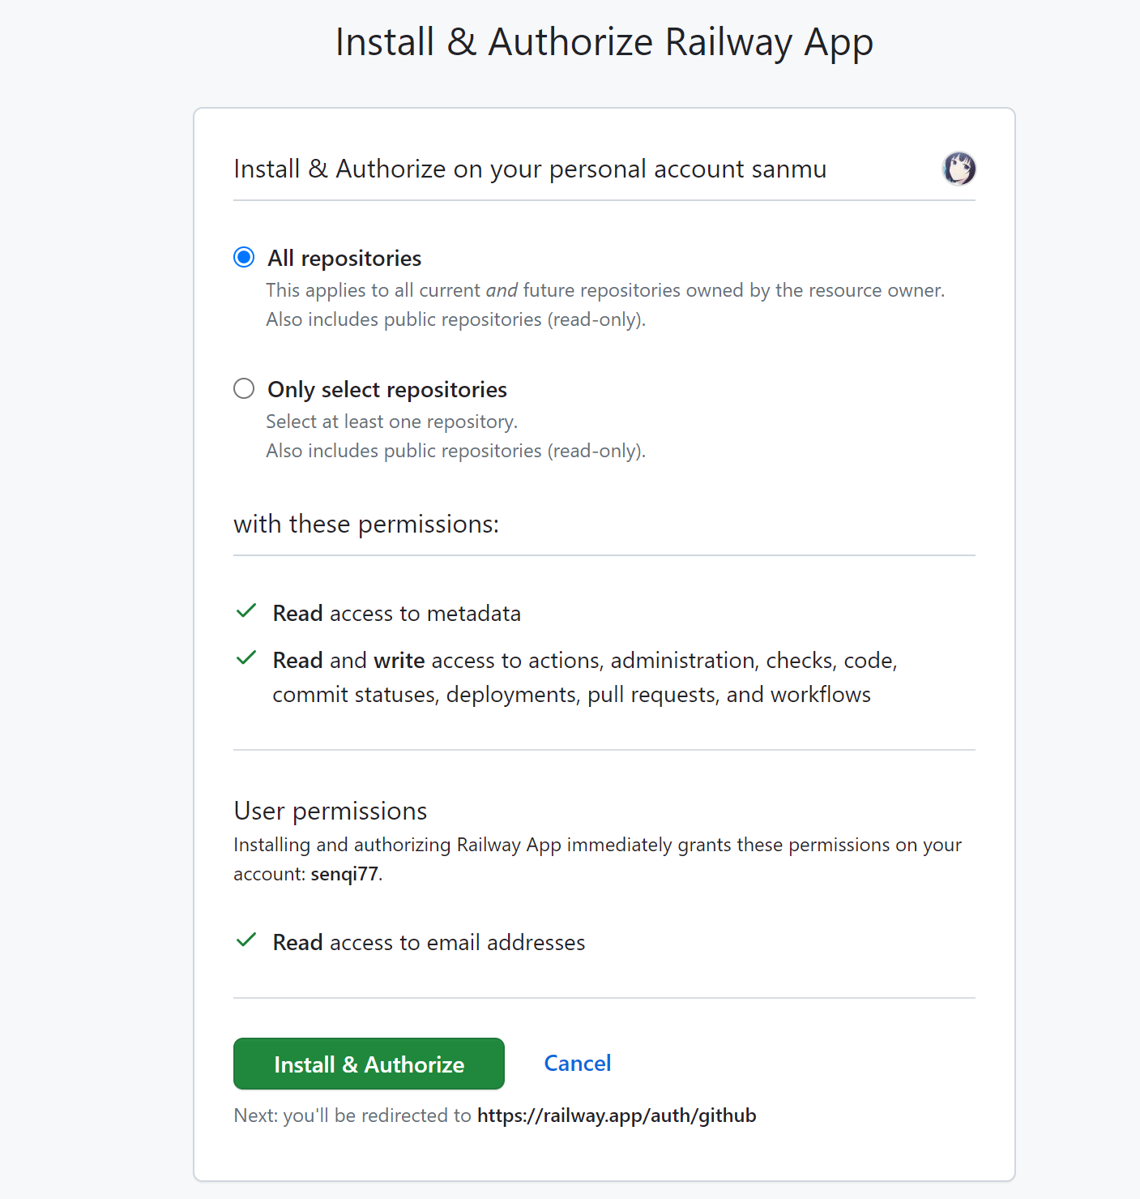
Task: Click the sanmu account avatar image
Action: click(959, 169)
